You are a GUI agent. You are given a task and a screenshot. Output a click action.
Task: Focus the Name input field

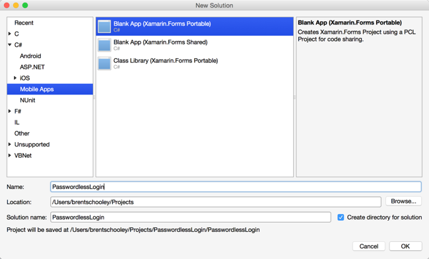236,187
